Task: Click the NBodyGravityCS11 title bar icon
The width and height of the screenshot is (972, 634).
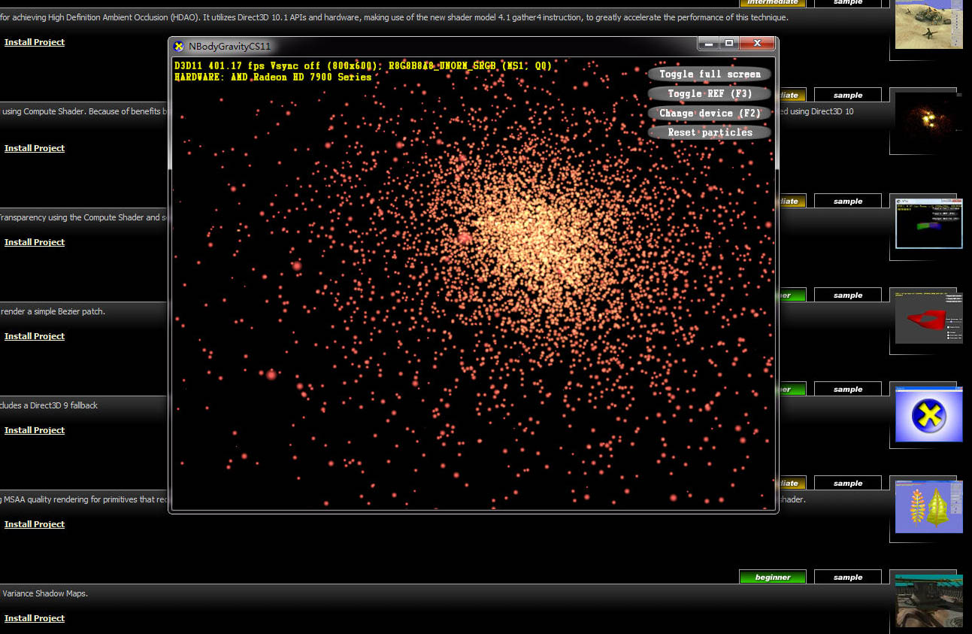Action: (179, 46)
